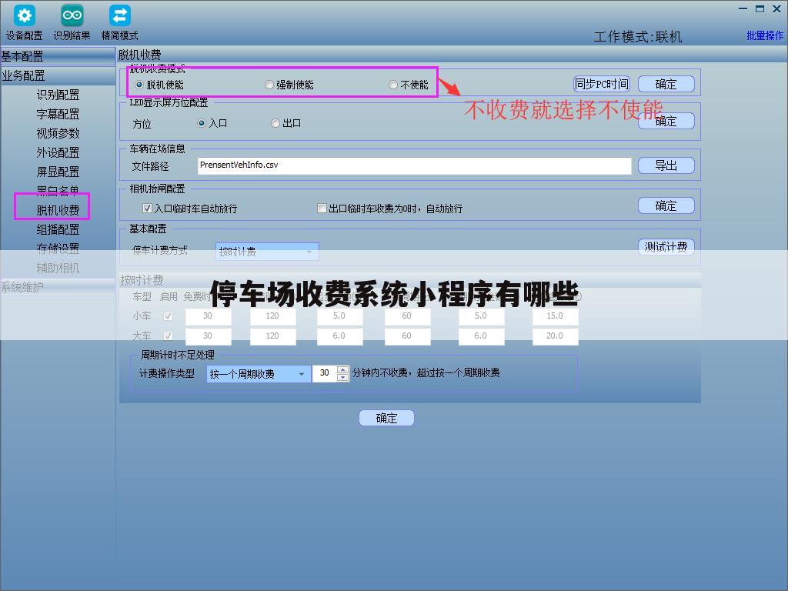Open the 计费操作类型 dropdown
This screenshot has width=788, height=591.
259,373
